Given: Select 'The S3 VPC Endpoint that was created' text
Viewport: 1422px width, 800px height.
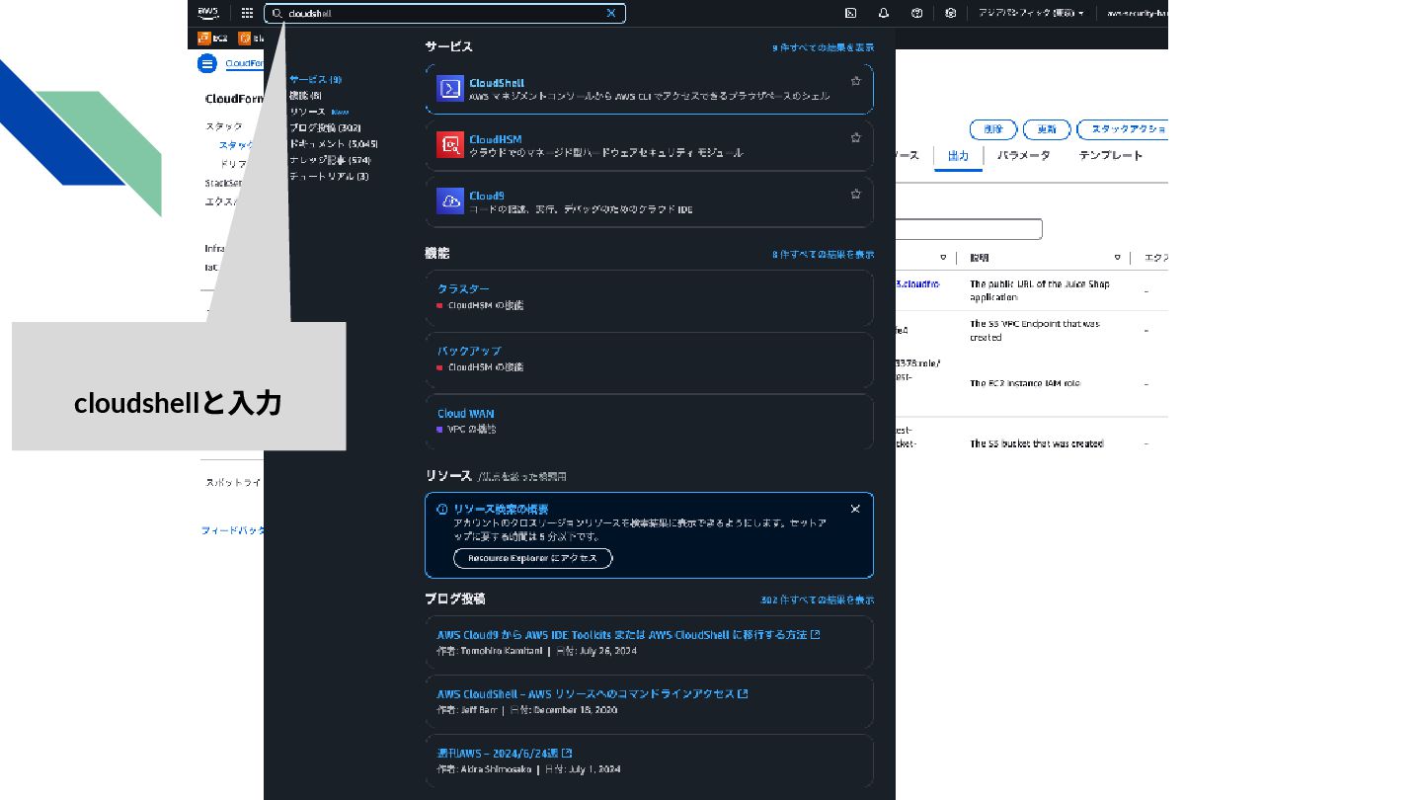Looking at the screenshot, I should click(1035, 331).
